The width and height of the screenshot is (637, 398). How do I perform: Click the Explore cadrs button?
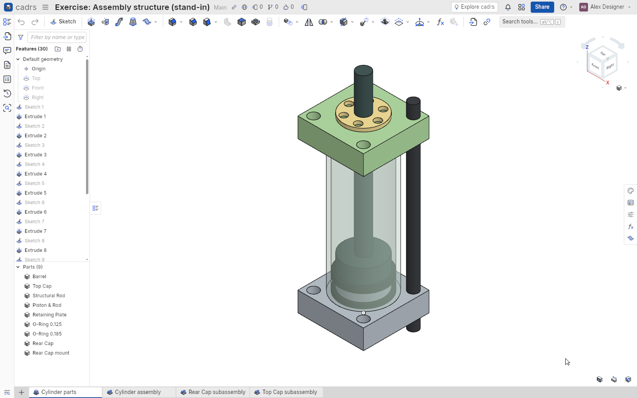coord(475,7)
